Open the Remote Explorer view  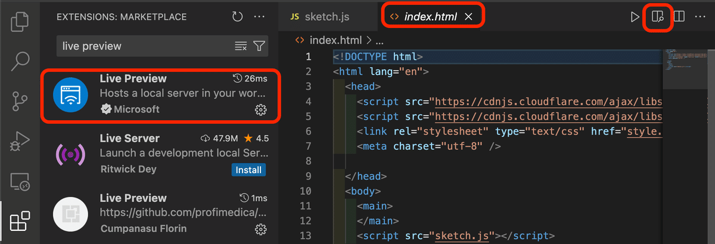20,183
